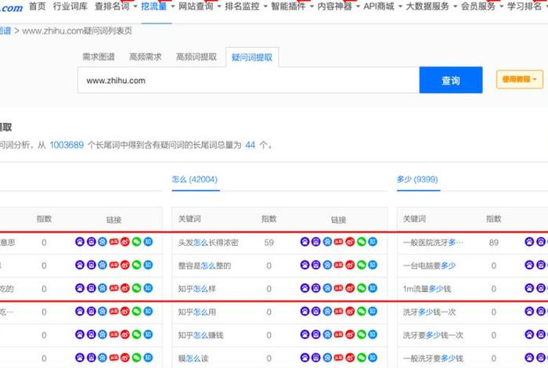548x368 pixels.
Task: Click the 1003689 long-tail word count link
Action: click(x=67, y=145)
